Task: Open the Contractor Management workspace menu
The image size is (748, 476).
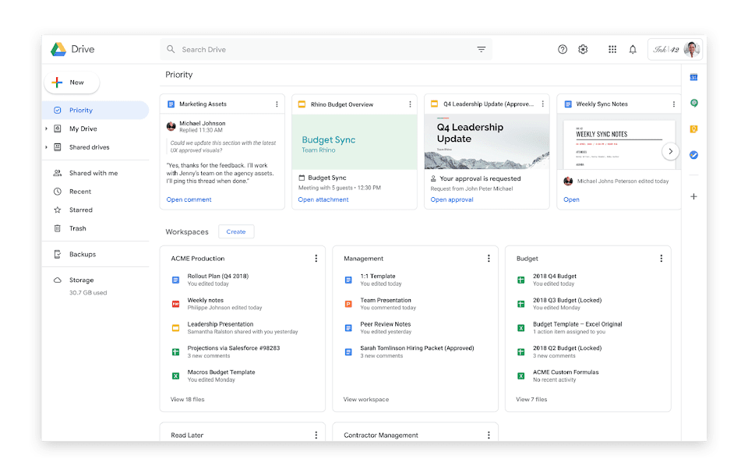Action: pyautogui.click(x=489, y=435)
